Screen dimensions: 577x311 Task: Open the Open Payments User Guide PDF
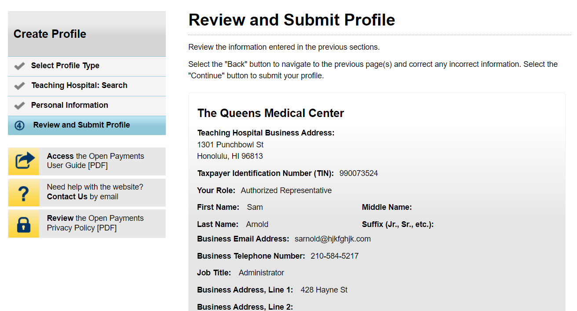click(x=95, y=161)
